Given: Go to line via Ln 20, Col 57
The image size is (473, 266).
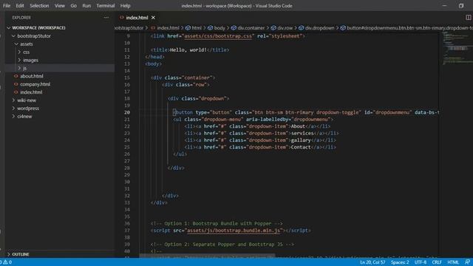Looking at the screenshot, I should tap(372, 262).
